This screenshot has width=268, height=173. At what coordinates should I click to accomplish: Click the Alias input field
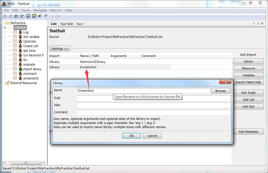pyautogui.click(x=153, y=105)
